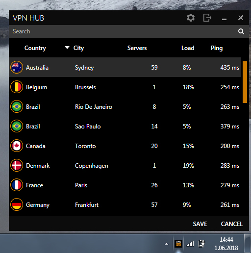Click the 20 servers value
Viewport: 251px width, 253px height.
click(x=154, y=146)
